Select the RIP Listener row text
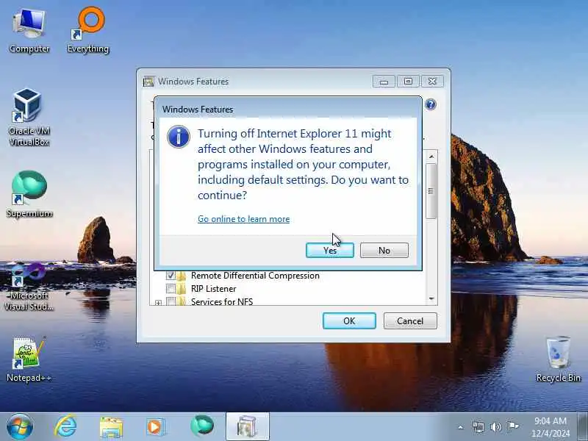The width and height of the screenshot is (588, 441). 213,289
